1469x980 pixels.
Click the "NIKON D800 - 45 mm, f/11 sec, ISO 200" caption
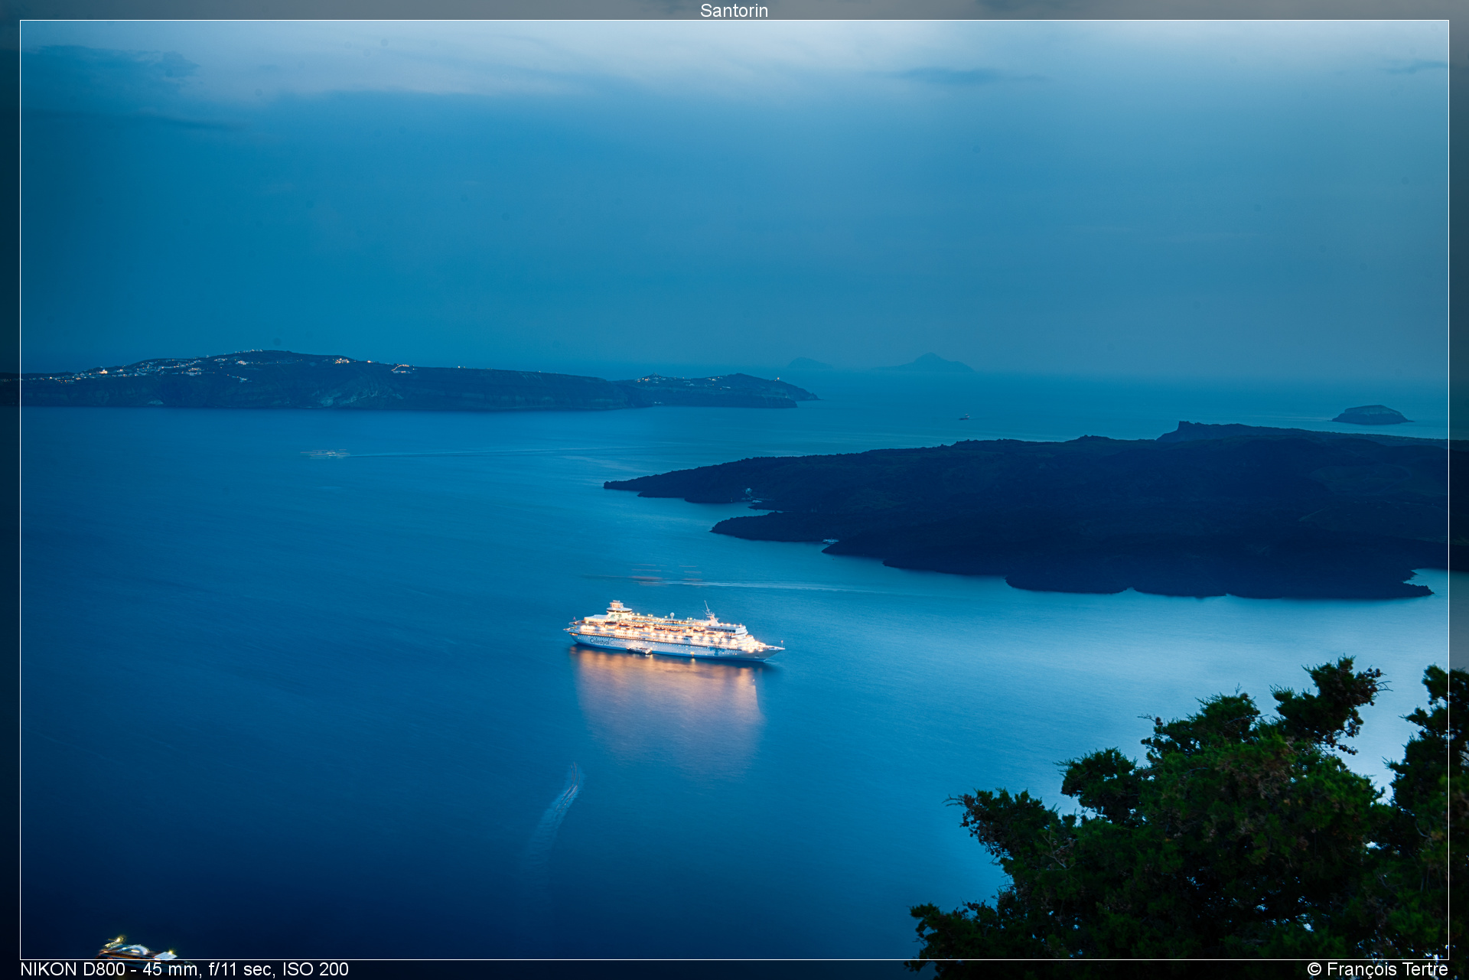point(184,969)
